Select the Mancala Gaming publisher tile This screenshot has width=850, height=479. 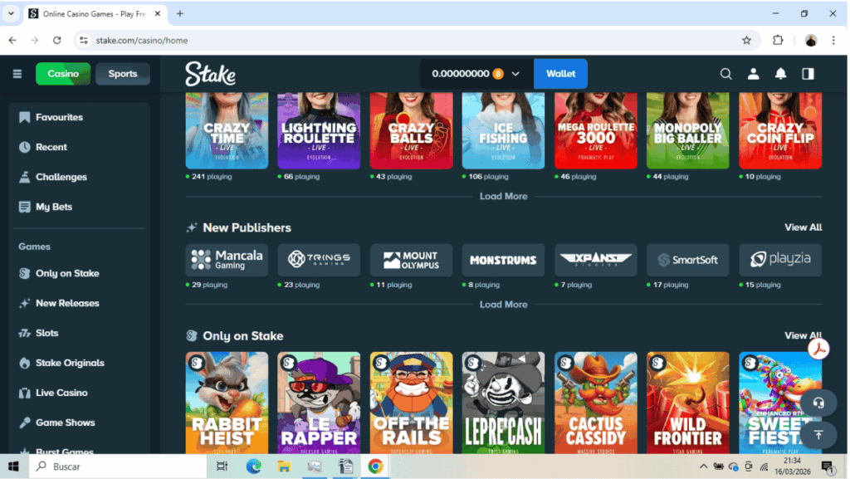[227, 260]
